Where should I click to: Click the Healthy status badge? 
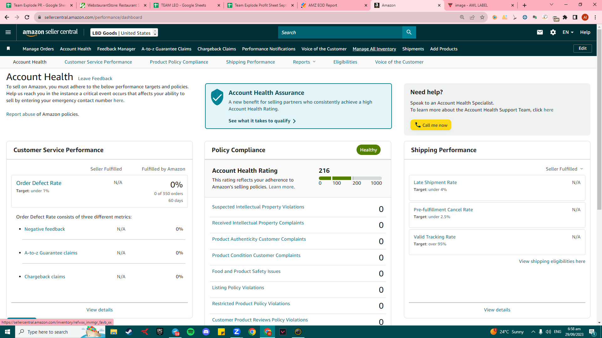tap(368, 150)
